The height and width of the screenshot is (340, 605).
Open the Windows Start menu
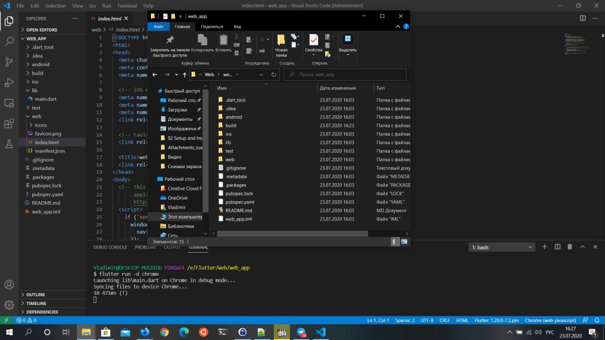tap(9, 332)
